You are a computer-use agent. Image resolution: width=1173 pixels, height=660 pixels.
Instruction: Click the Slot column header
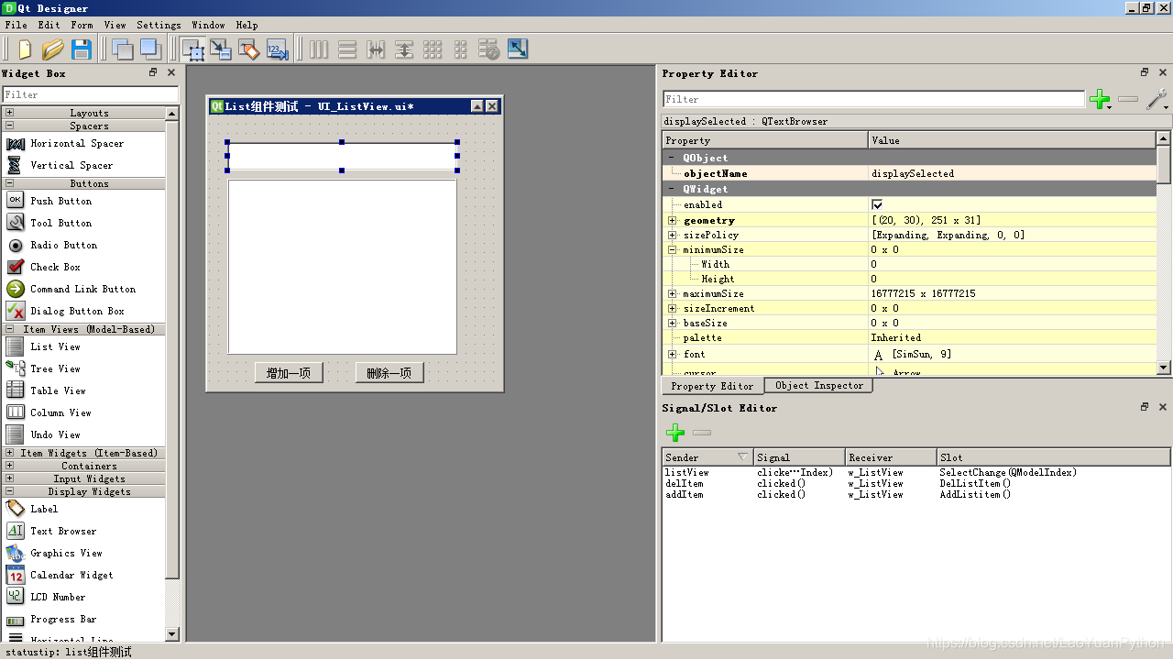point(1054,457)
